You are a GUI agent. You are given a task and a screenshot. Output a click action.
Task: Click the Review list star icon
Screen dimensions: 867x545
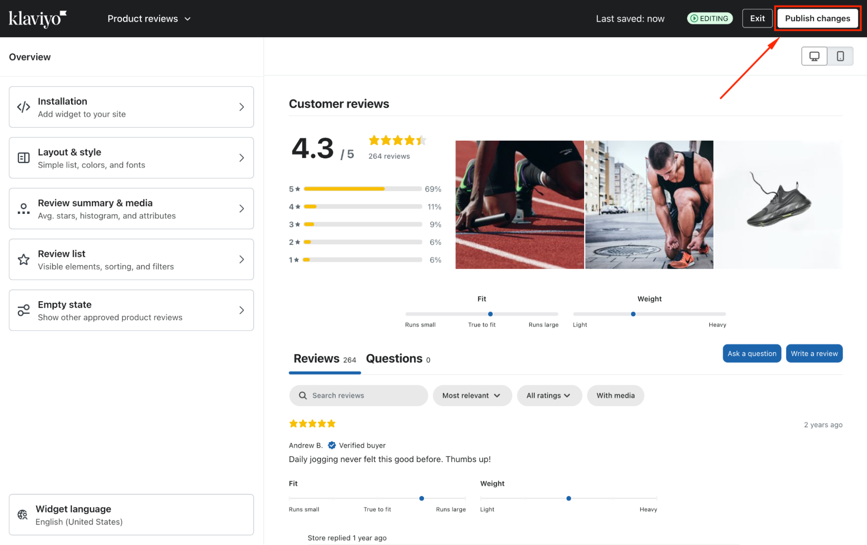tap(23, 259)
